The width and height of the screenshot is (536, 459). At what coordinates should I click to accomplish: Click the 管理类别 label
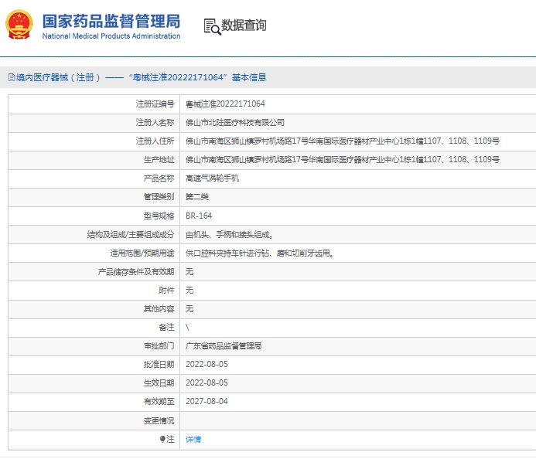[159, 197]
